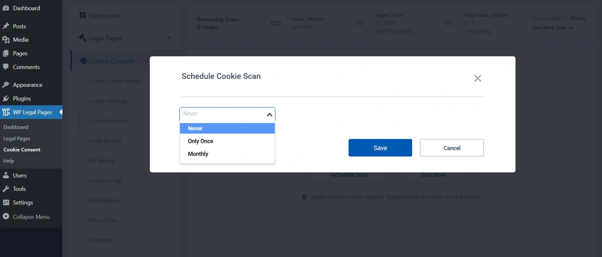The image size is (602, 257).
Task: Select the Posts pin icon in sidebar
Action: [6, 26]
